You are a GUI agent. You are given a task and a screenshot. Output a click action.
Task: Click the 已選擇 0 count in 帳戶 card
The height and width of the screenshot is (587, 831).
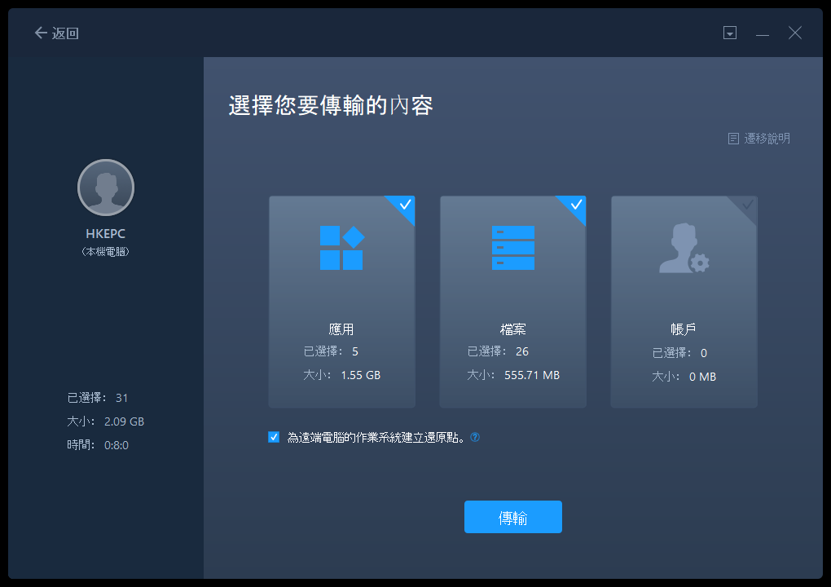pyautogui.click(x=679, y=353)
